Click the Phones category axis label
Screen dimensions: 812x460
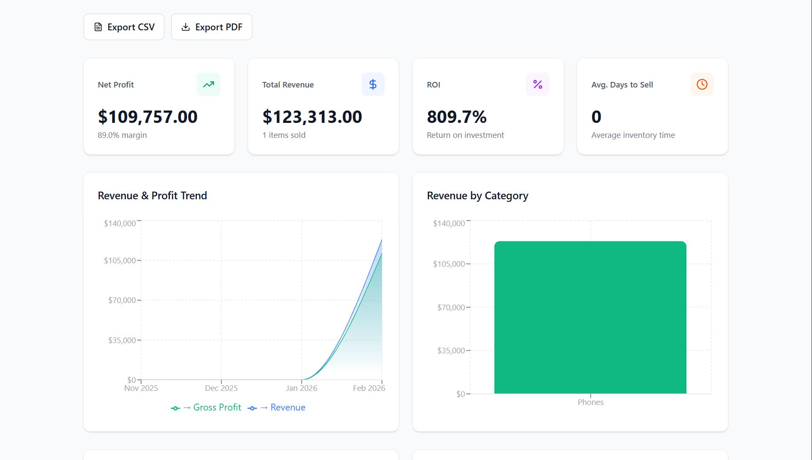coord(590,402)
